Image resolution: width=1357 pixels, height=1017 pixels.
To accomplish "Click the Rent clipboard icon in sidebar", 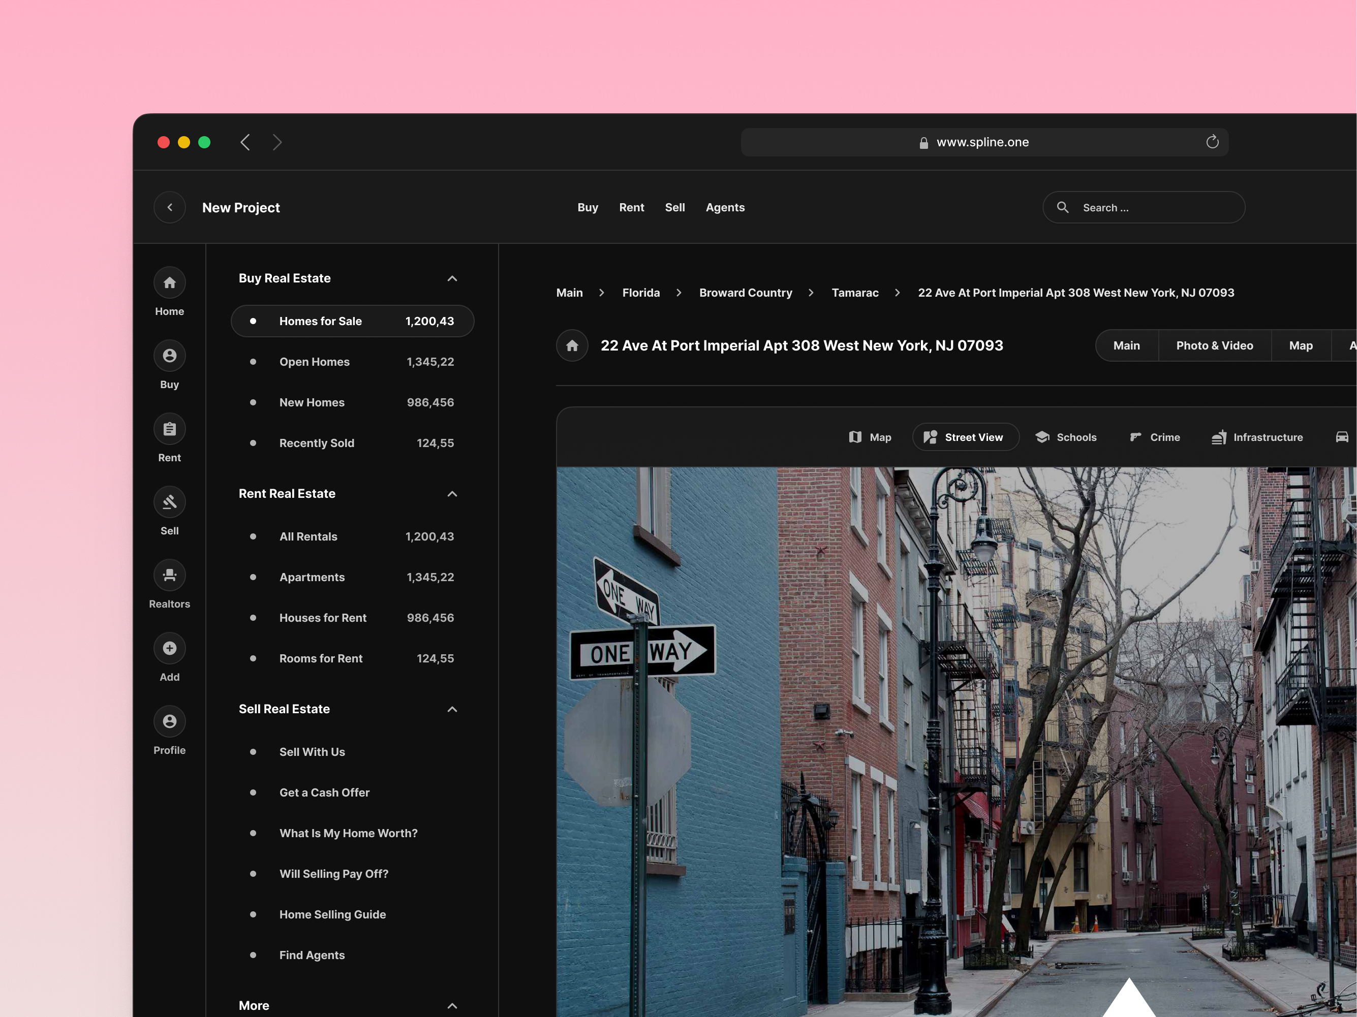I will pos(169,429).
